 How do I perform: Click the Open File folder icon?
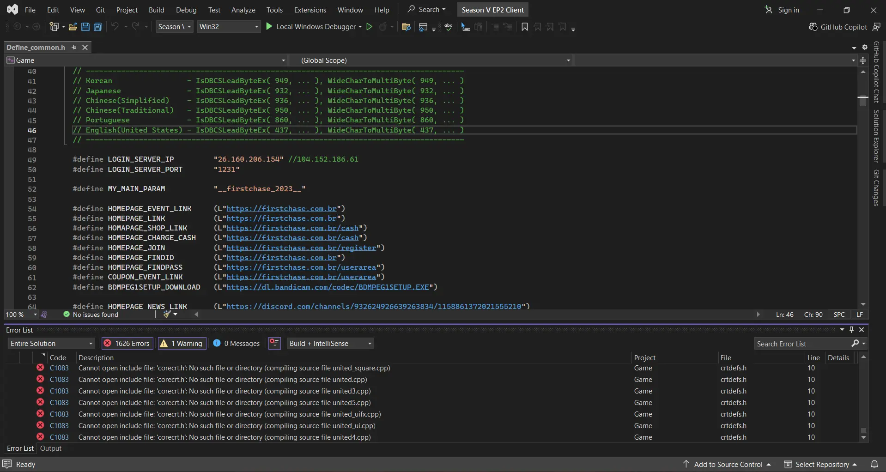coord(73,27)
